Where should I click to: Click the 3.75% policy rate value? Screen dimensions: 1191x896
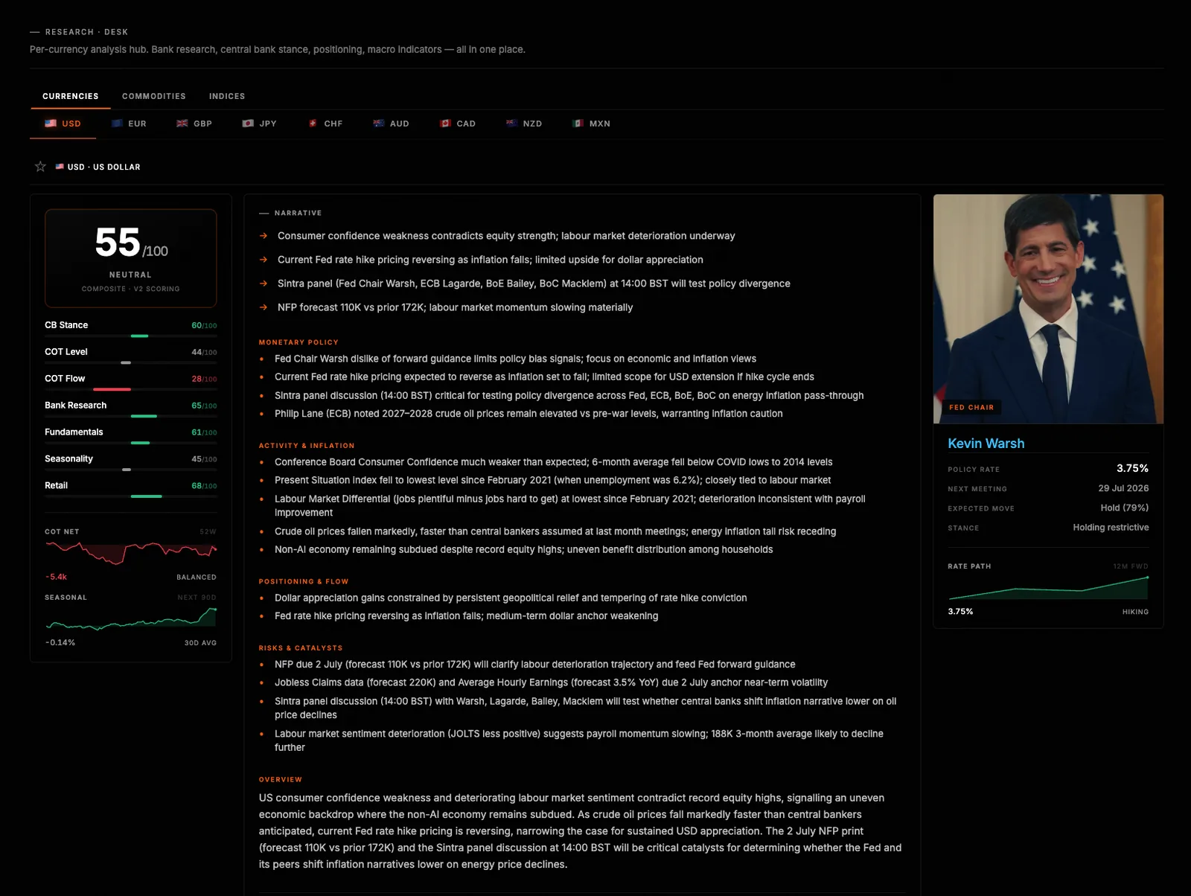coord(1132,468)
